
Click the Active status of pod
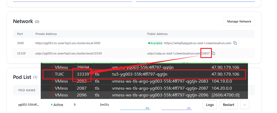[x=57, y=105]
